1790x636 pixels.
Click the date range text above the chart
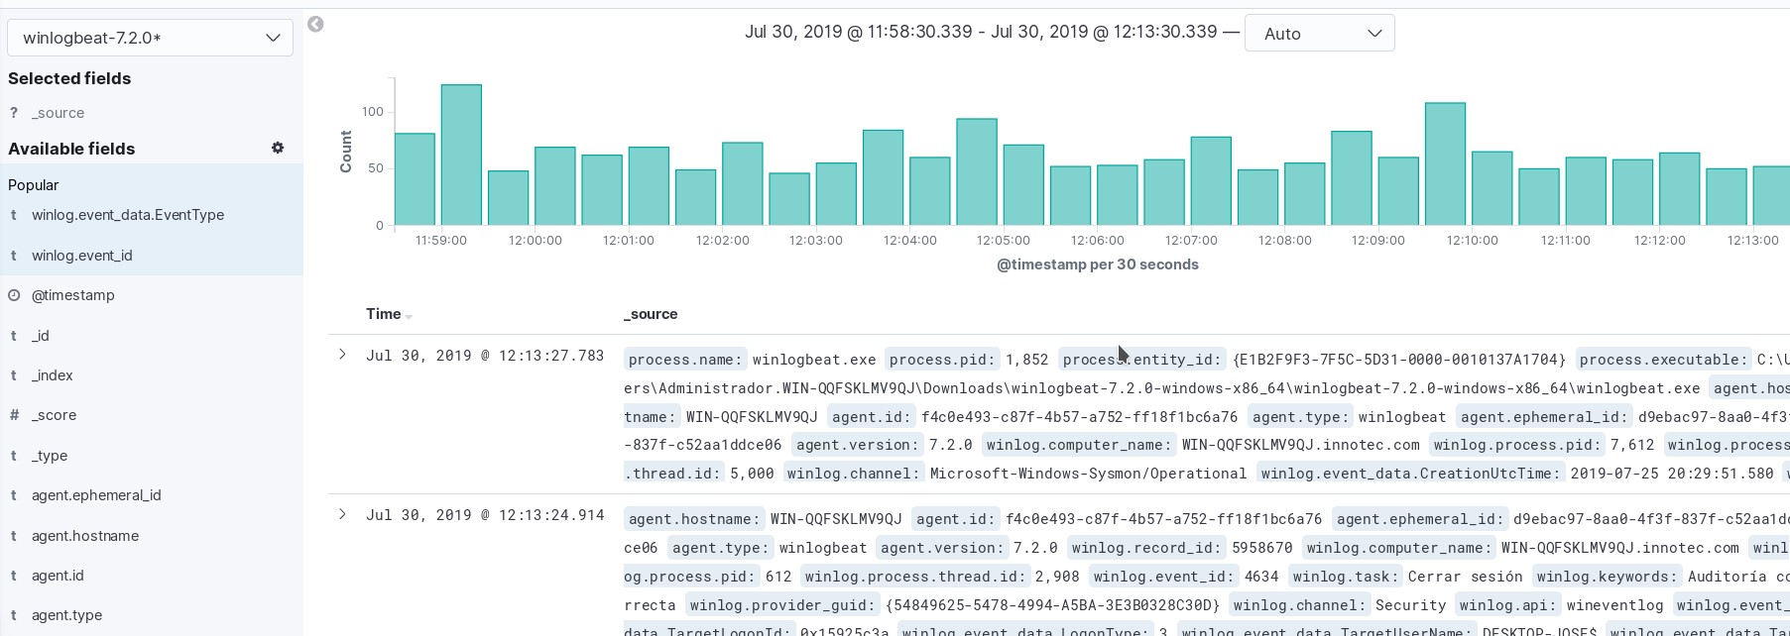981,32
